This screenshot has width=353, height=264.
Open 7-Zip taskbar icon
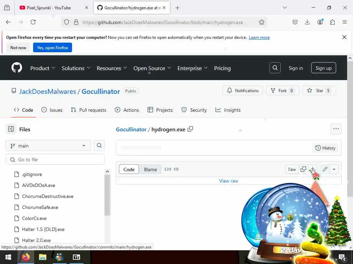tap(77, 257)
